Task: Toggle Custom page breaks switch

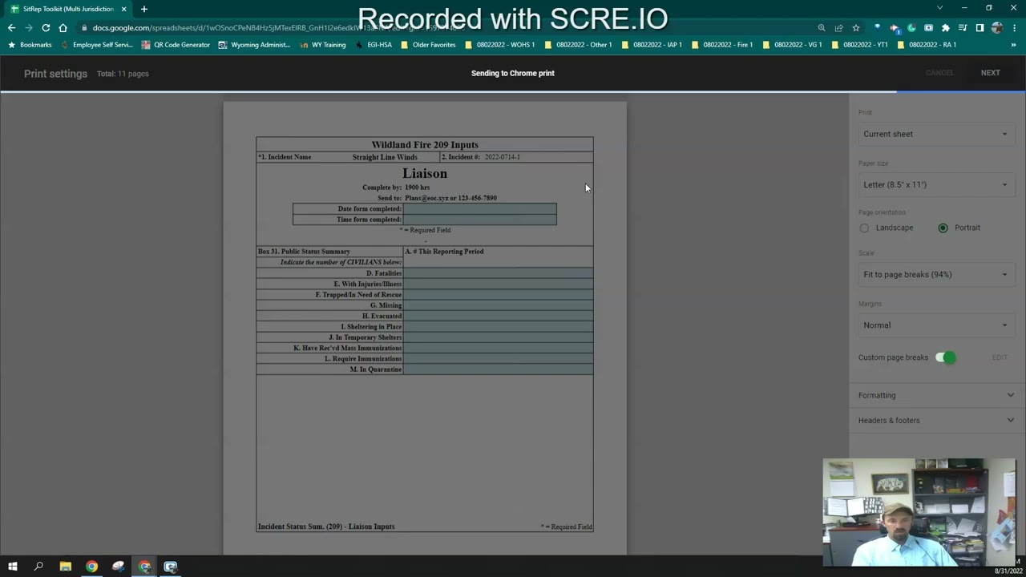Action: pyautogui.click(x=946, y=357)
